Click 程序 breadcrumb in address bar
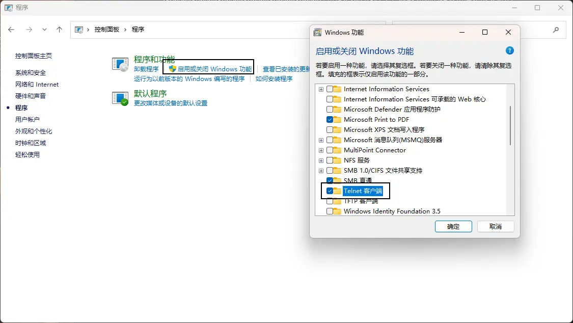This screenshot has height=323, width=573. click(138, 30)
